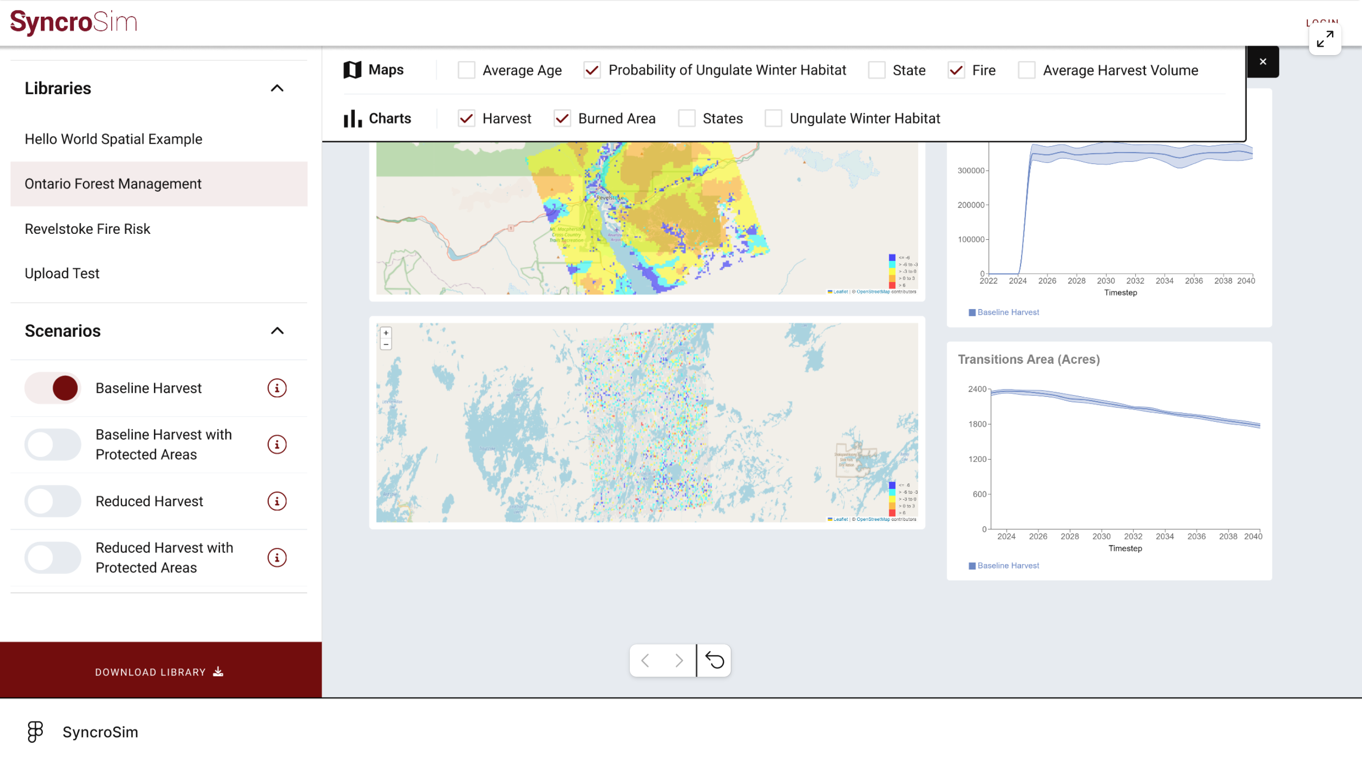The image size is (1362, 764).
Task: Click the Download Library button
Action: tap(160, 671)
